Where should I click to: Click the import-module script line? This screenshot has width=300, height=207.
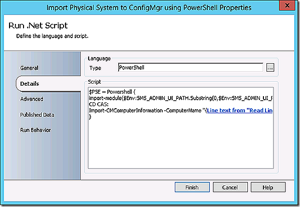tap(181, 98)
